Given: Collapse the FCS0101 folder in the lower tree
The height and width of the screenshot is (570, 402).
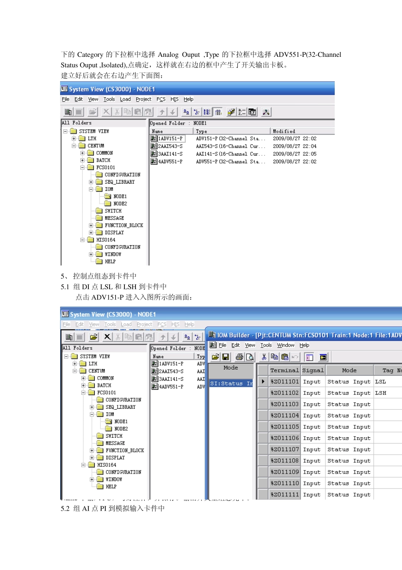Looking at the screenshot, I should point(83,393).
